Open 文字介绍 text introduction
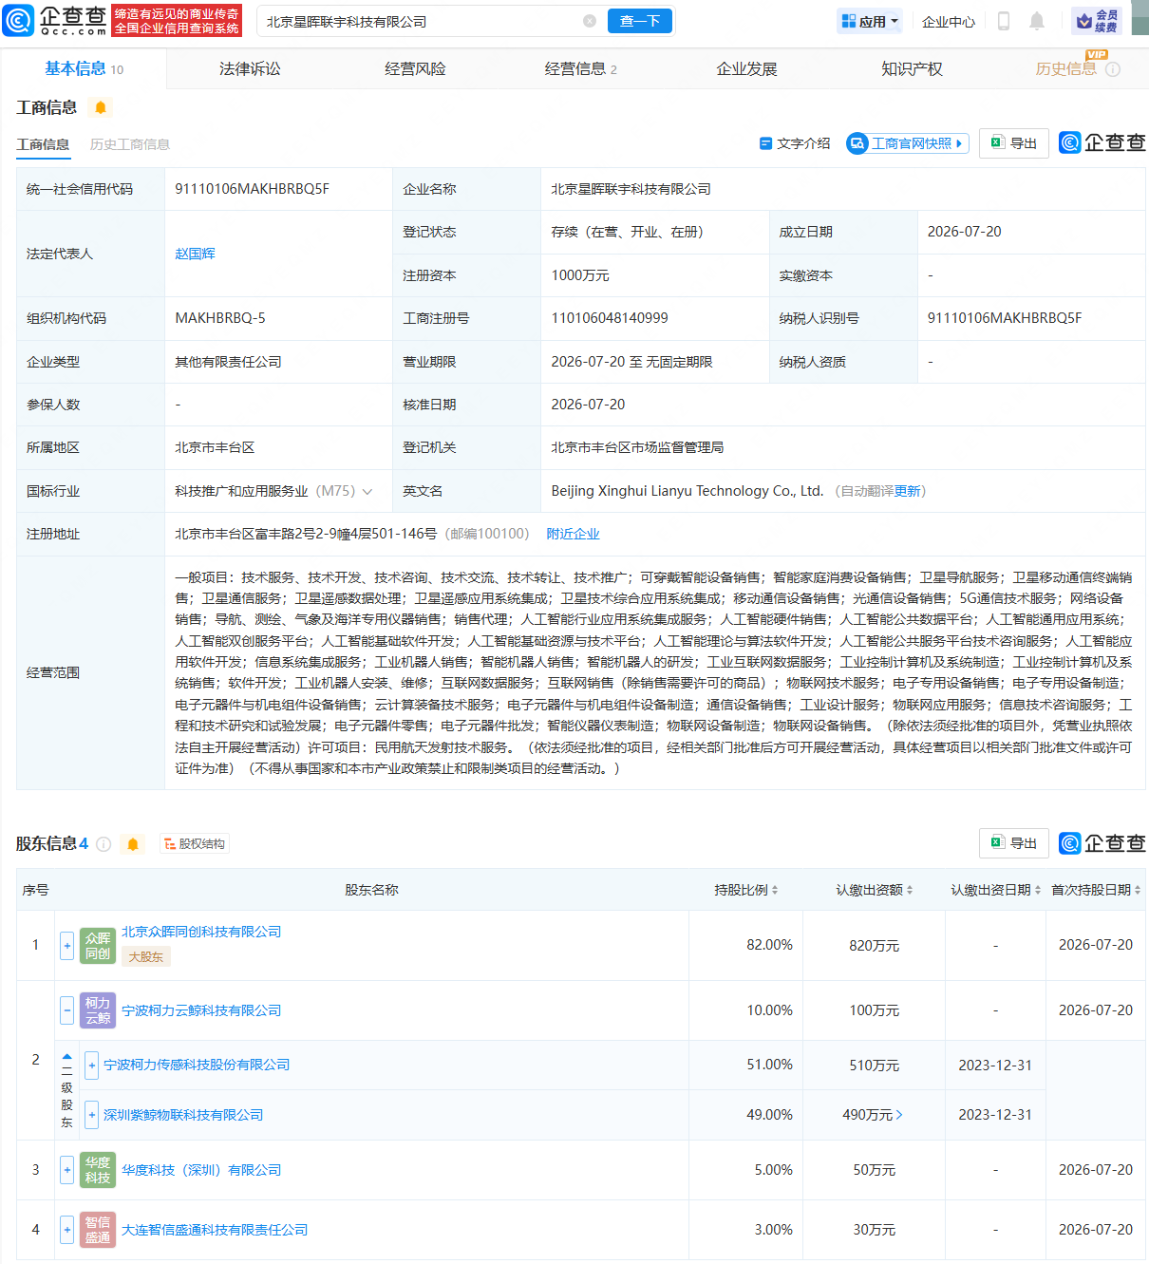 [795, 143]
